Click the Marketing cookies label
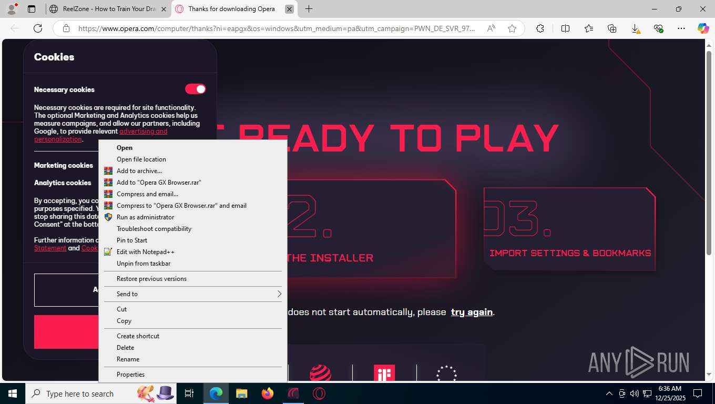The image size is (715, 404). click(64, 165)
